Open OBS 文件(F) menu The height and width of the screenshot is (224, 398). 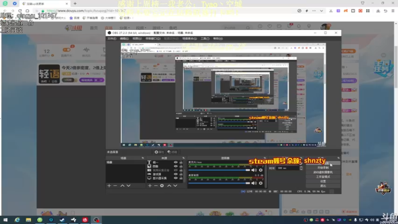pos(111,39)
